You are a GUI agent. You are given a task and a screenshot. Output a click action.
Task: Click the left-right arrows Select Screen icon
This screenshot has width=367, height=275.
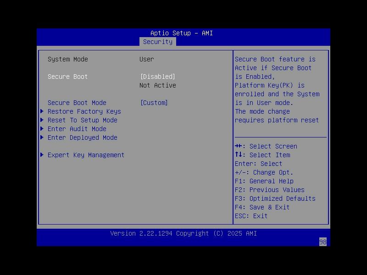click(238, 146)
